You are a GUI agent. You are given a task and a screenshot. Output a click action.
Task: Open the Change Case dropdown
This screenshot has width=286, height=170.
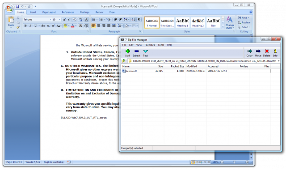[x=59, y=26]
